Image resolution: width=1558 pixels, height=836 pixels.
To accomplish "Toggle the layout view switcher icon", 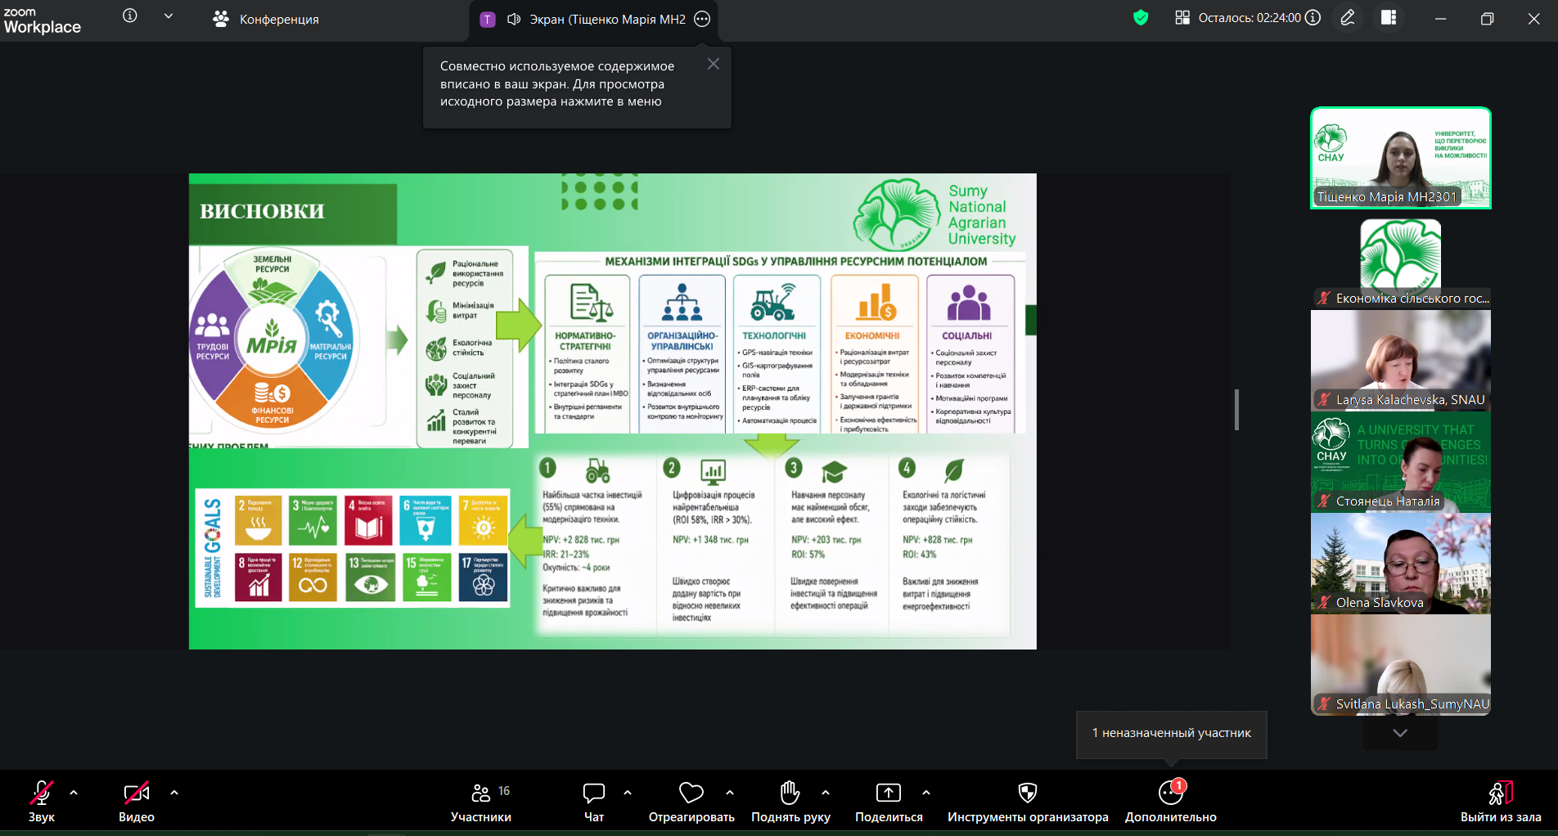I will pyautogui.click(x=1389, y=18).
